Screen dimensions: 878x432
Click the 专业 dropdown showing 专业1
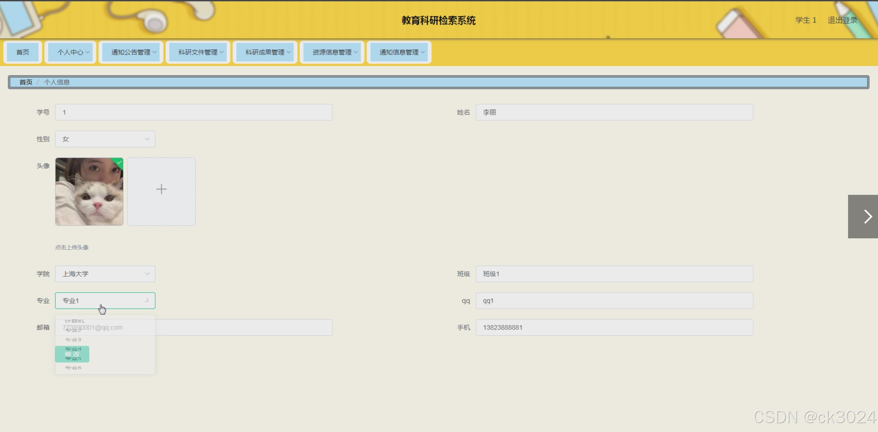pyautogui.click(x=105, y=300)
